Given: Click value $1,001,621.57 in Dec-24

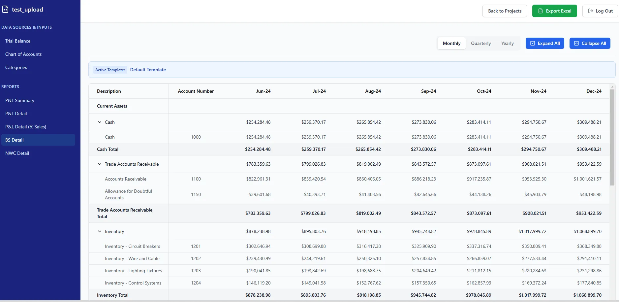Looking at the screenshot, I should [x=587, y=179].
